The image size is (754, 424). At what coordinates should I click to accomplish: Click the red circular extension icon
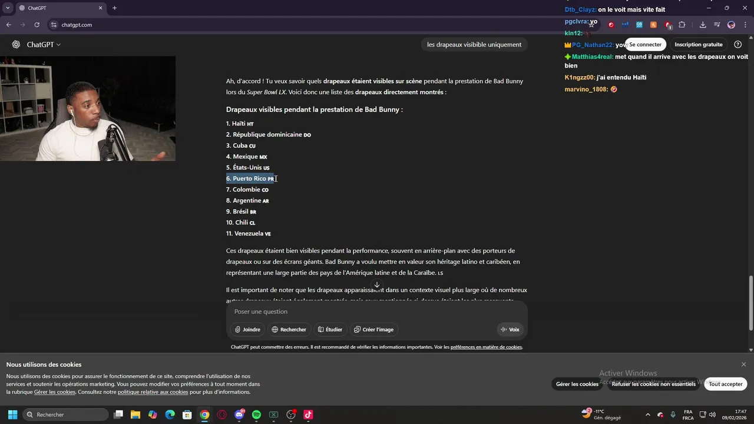(611, 25)
